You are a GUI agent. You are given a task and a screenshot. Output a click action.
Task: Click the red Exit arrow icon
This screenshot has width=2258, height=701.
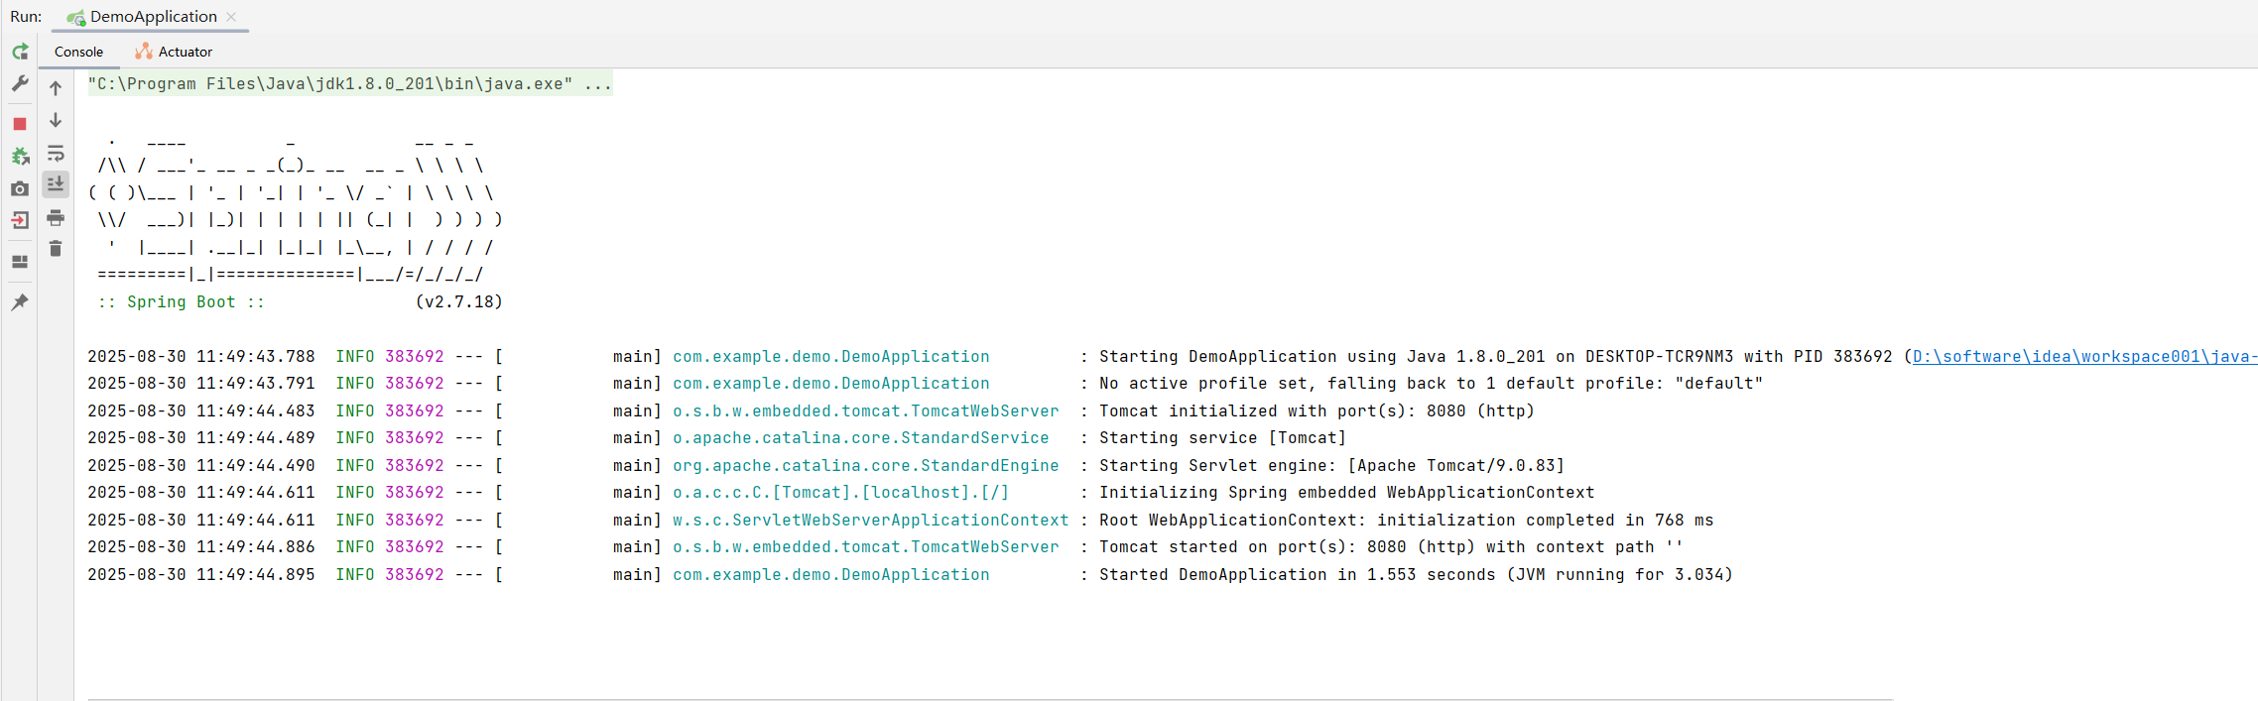[20, 220]
